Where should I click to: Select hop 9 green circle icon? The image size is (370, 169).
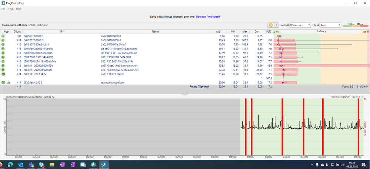[x=3, y=70]
